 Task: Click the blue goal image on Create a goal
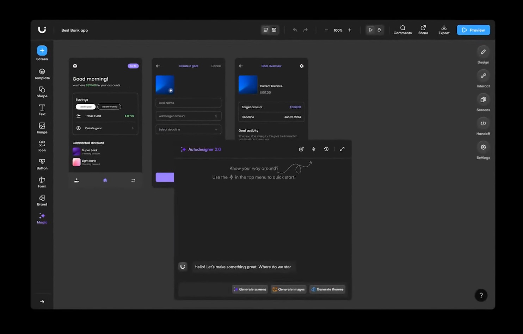click(x=165, y=84)
